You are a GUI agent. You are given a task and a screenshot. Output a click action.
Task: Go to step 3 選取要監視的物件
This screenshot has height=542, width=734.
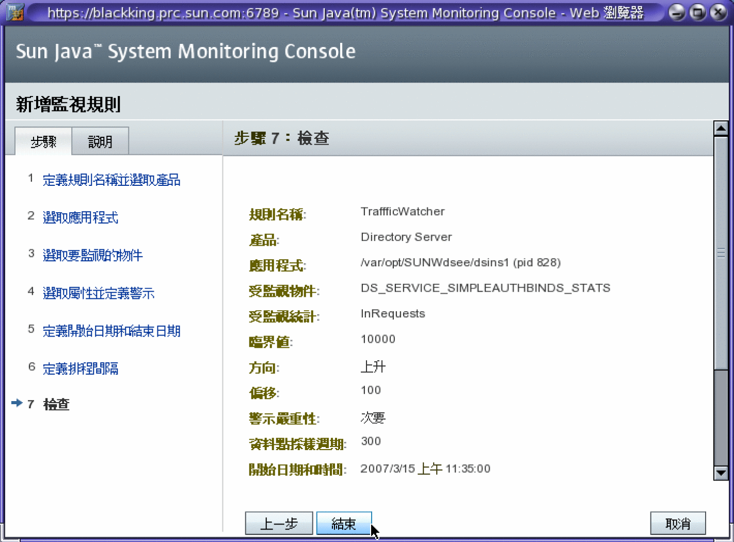[93, 255]
